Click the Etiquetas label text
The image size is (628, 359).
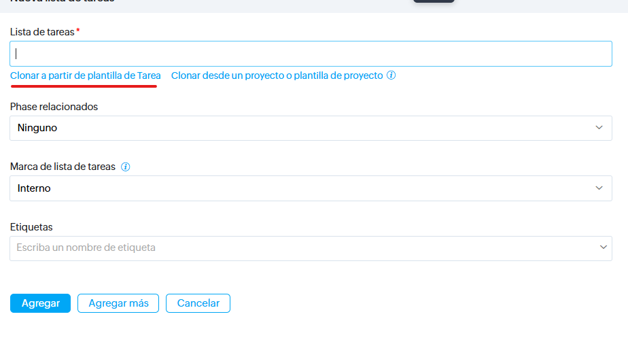31,227
